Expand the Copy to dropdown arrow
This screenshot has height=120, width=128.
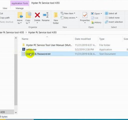pos(29,23)
